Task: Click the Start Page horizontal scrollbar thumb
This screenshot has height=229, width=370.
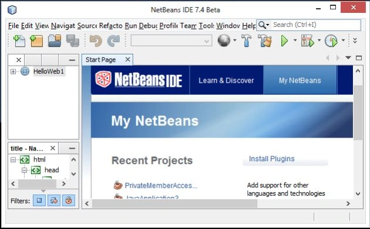Action: point(174,204)
